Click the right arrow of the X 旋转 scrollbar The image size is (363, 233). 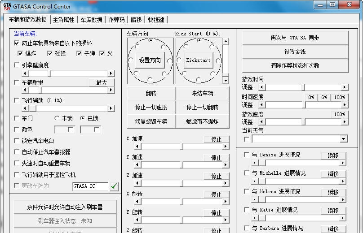(226, 201)
